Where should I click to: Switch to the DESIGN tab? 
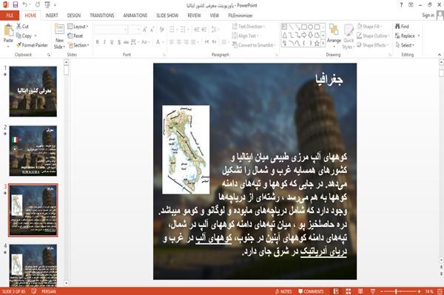click(x=74, y=16)
